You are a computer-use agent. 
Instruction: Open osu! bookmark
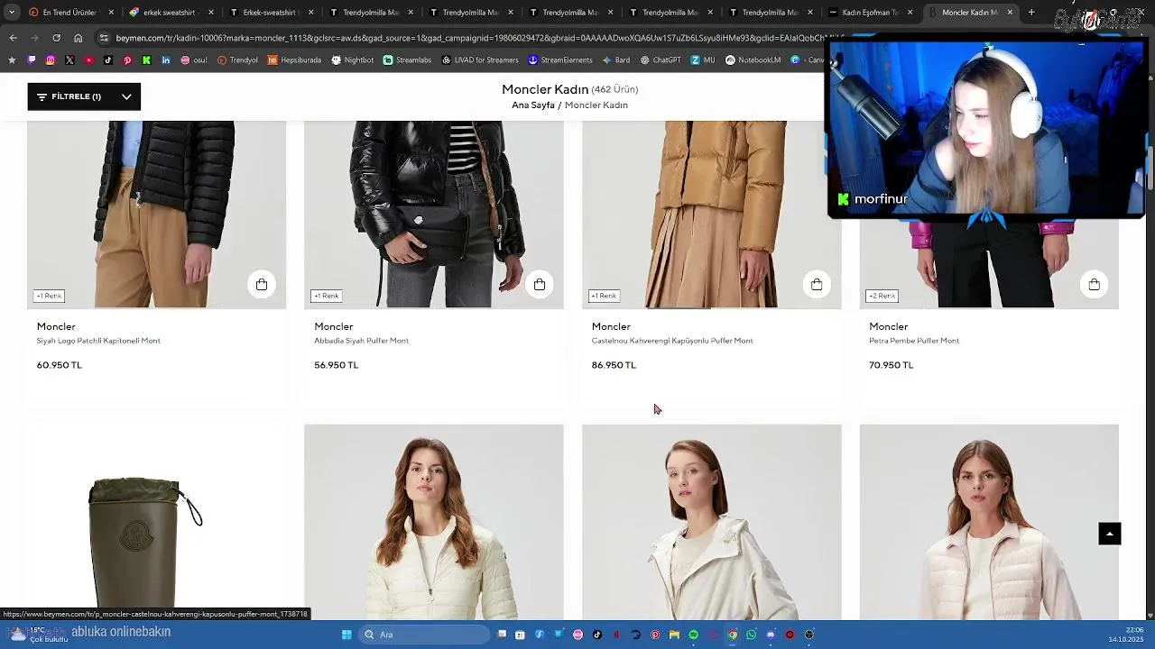tap(194, 60)
